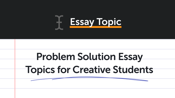
Task: Select the 'Topics for Creative Students' line
Action: coord(89,70)
